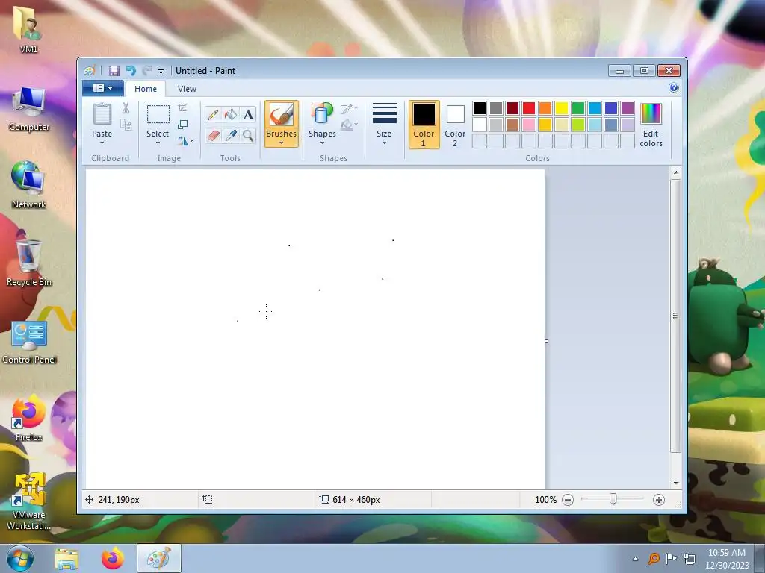Open the blue Paint file menu
Viewport: 765px width, 573px height.
click(102, 88)
